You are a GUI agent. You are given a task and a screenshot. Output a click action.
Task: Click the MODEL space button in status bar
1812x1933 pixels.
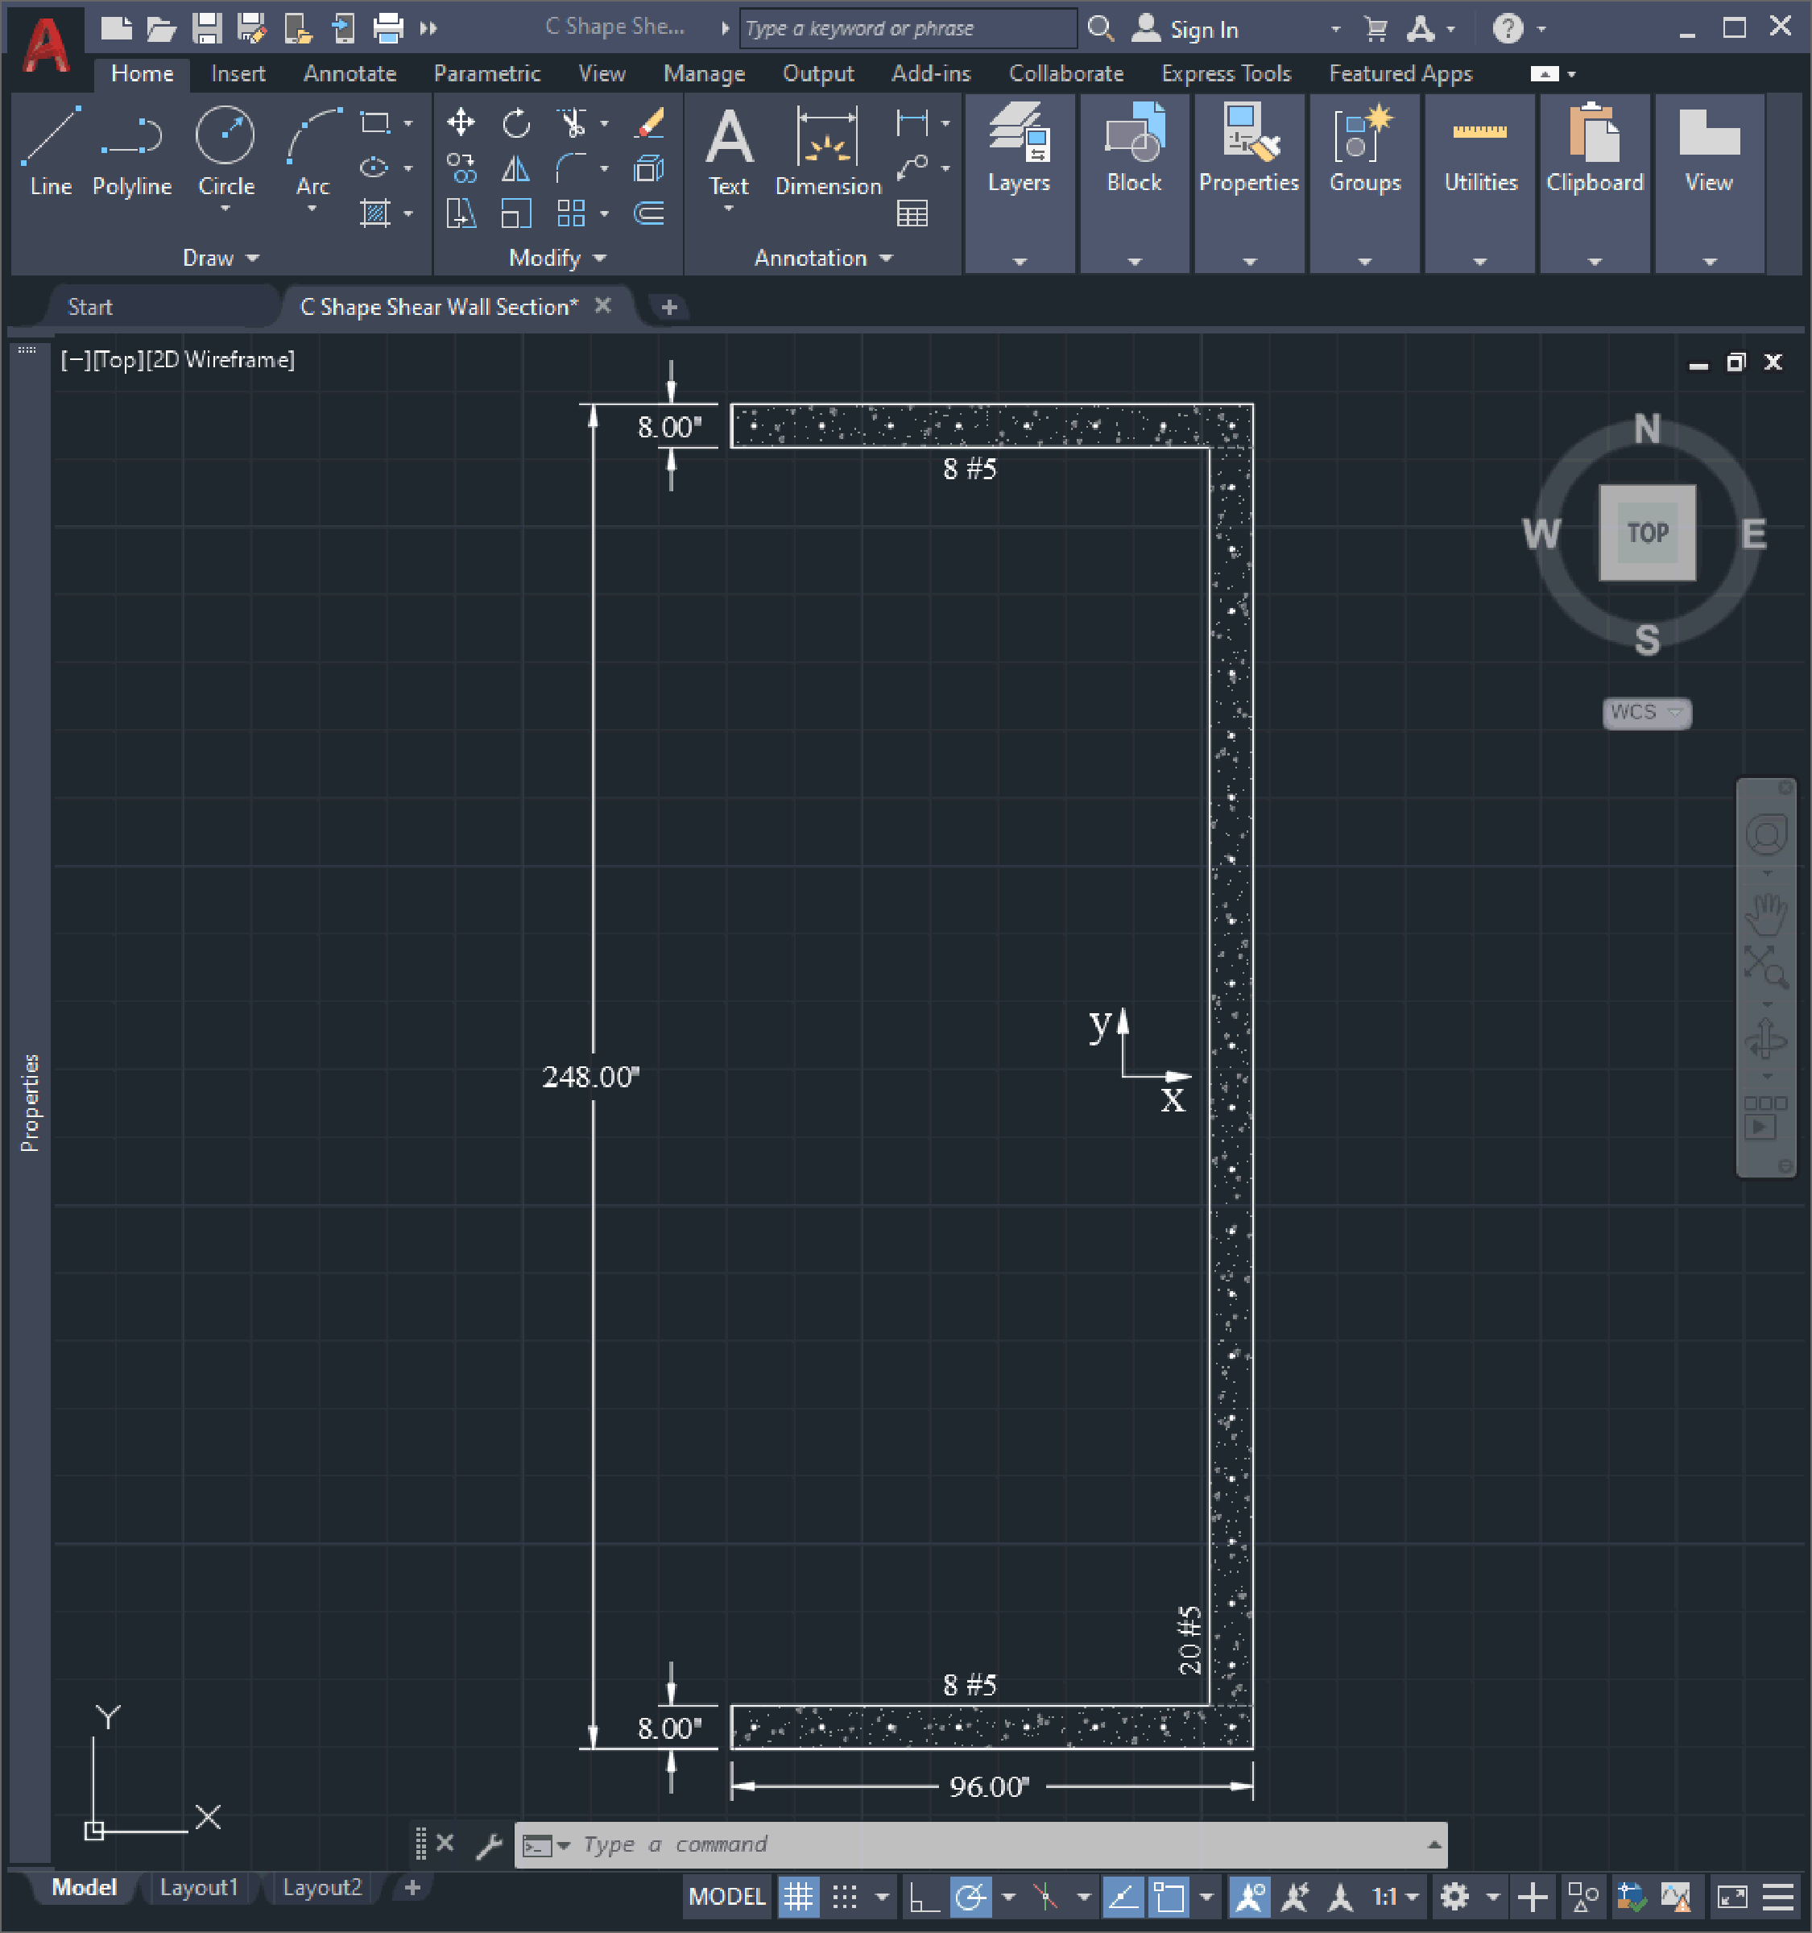[x=727, y=1897]
